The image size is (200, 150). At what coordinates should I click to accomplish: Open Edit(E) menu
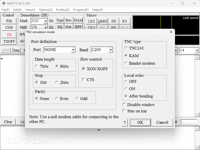[17, 10]
